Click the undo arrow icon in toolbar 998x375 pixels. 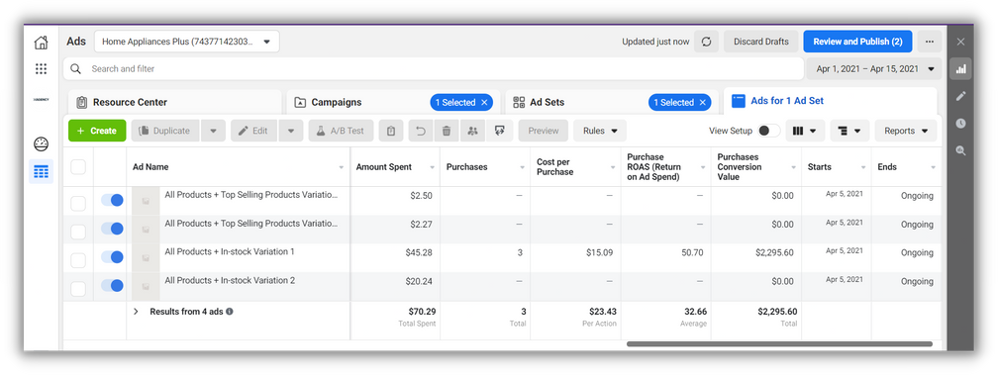pyautogui.click(x=421, y=131)
